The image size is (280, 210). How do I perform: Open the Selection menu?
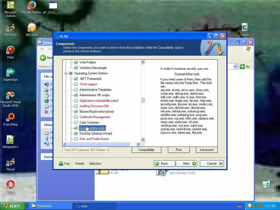(95, 164)
